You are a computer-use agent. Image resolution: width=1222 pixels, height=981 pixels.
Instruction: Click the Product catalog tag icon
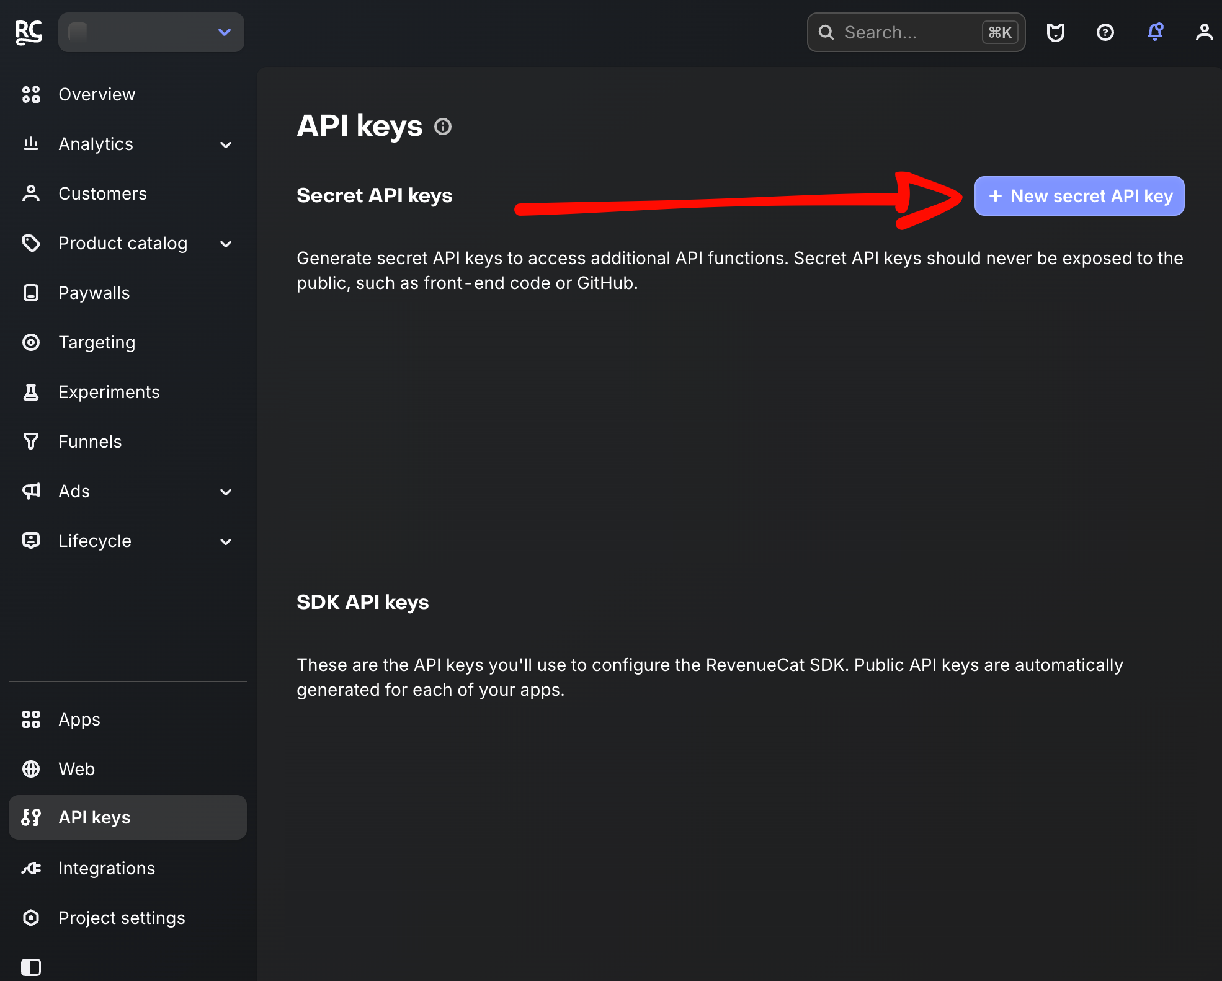click(31, 243)
